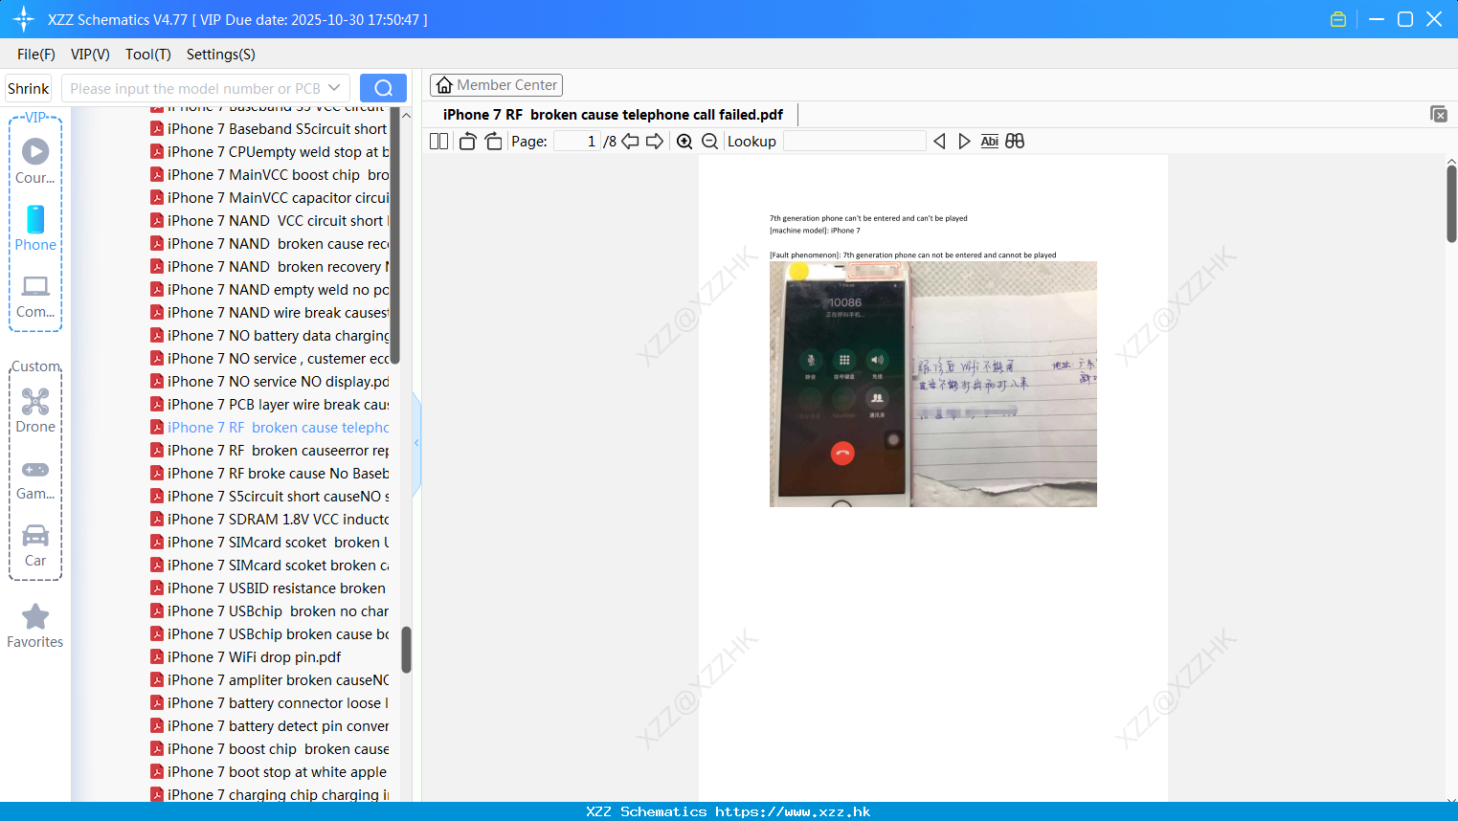Click the Lookup text field
1458x821 pixels.
(x=855, y=142)
